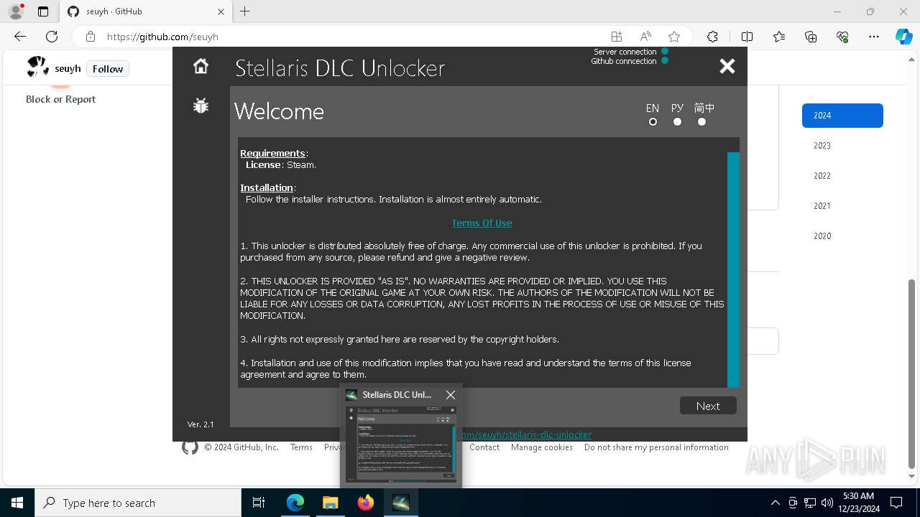Open the Edge app available icon in address bar
The height and width of the screenshot is (517, 920).
(617, 37)
